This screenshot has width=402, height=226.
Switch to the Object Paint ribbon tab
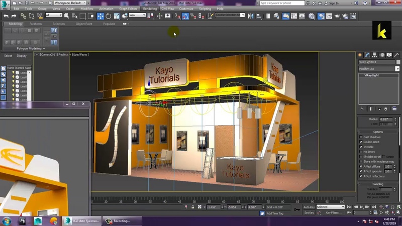pyautogui.click(x=84, y=24)
